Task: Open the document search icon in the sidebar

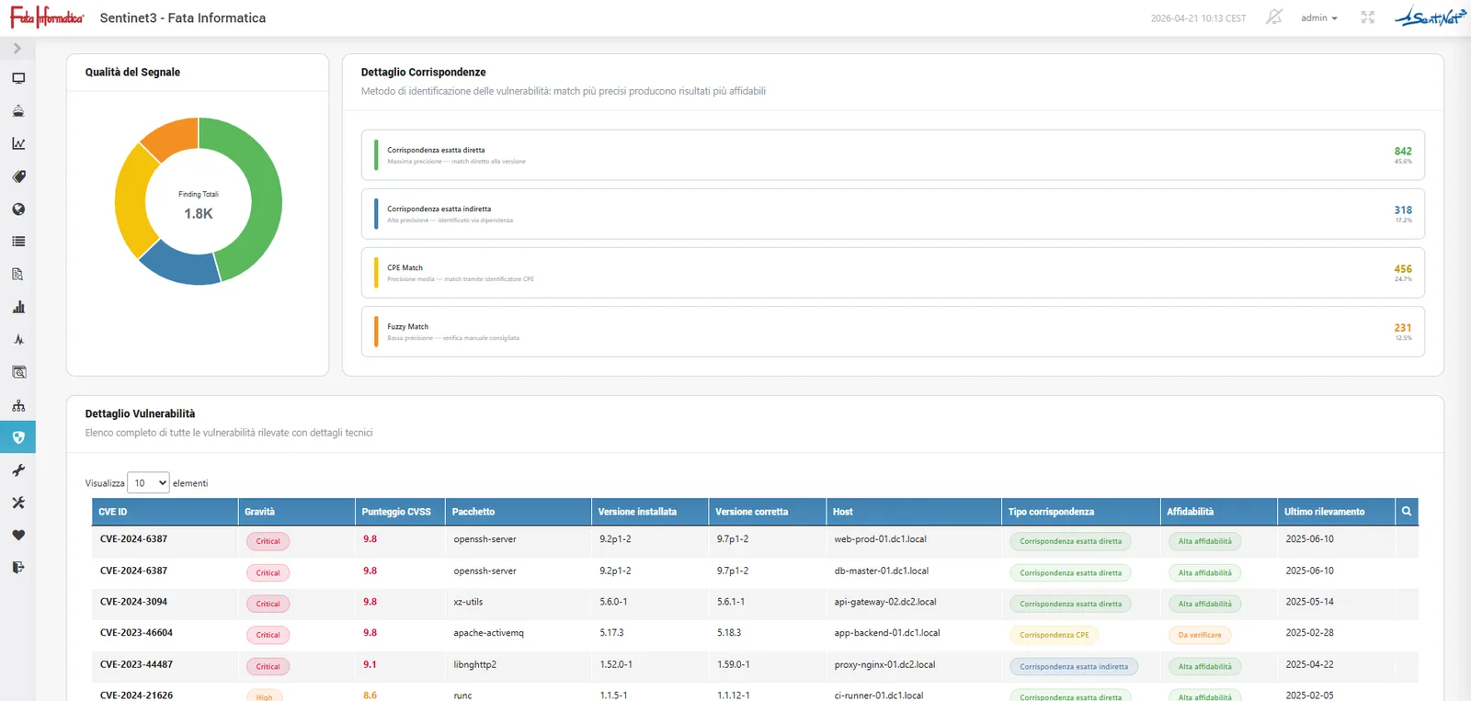Action: coord(18,275)
